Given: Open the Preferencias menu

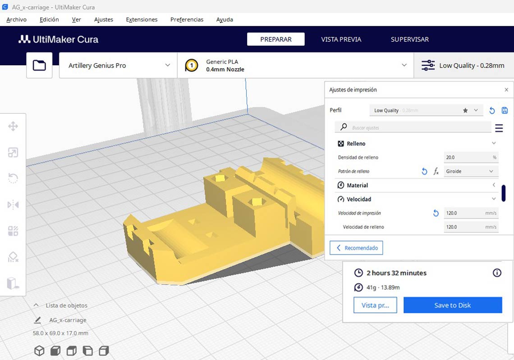Looking at the screenshot, I should coord(187,20).
